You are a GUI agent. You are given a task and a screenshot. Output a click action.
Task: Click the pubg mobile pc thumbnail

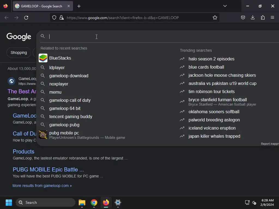(x=43, y=135)
